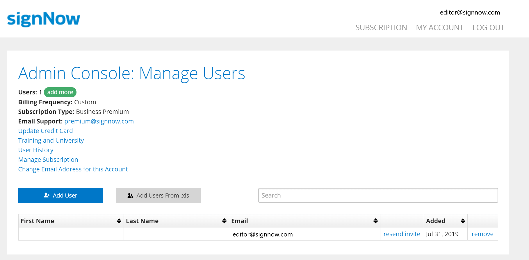Visit Training and University link
Image resolution: width=529 pixels, height=260 pixels.
[x=51, y=141]
